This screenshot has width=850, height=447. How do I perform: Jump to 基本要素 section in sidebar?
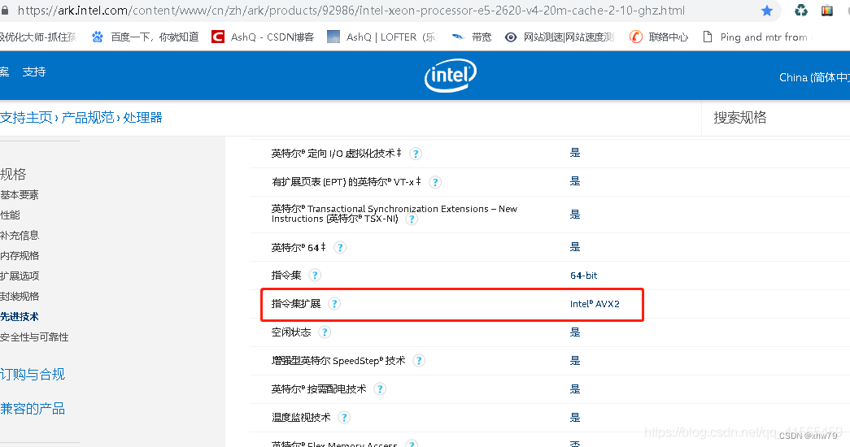20,194
